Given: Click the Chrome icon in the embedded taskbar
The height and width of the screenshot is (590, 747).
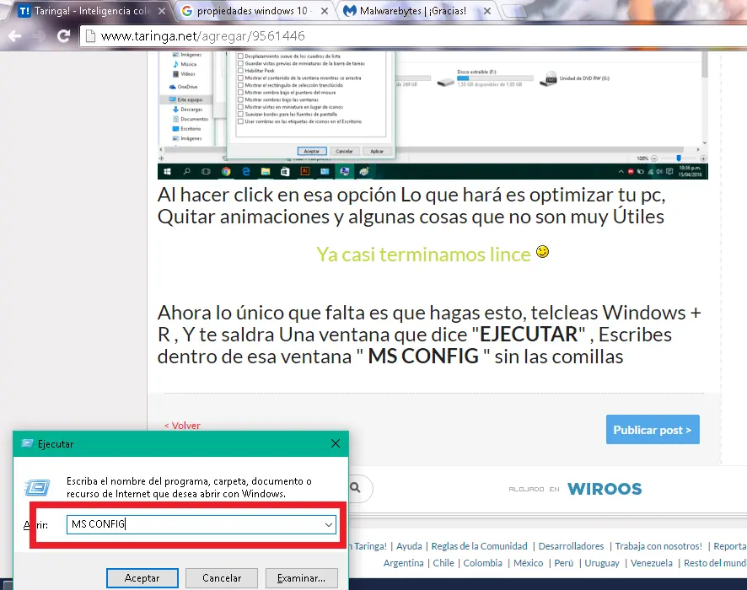Looking at the screenshot, I should (226, 171).
